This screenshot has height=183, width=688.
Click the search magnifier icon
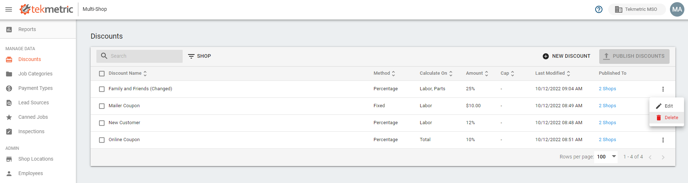click(x=104, y=56)
